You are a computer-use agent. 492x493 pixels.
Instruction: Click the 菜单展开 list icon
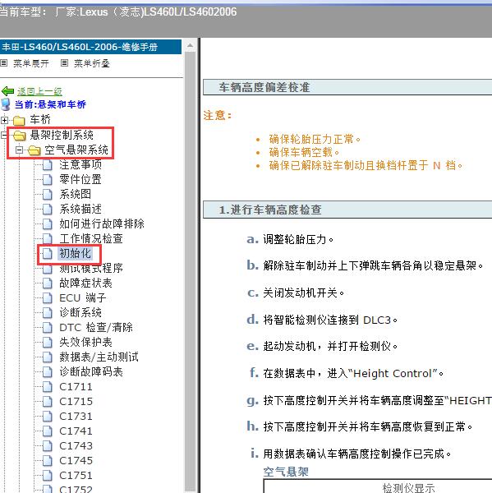coord(4,63)
